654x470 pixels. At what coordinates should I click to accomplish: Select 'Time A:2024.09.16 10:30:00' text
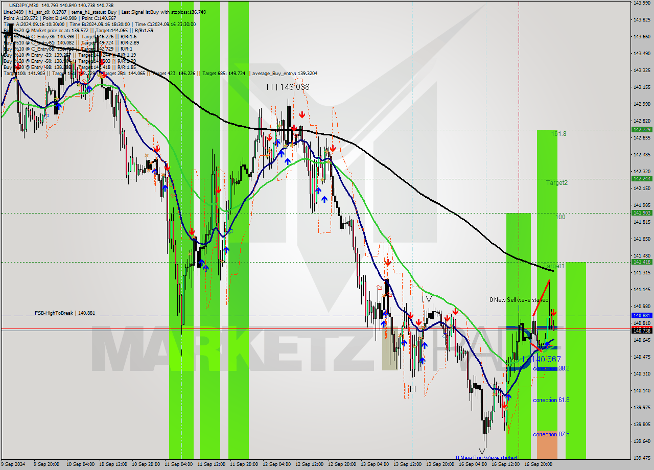[x=34, y=24]
